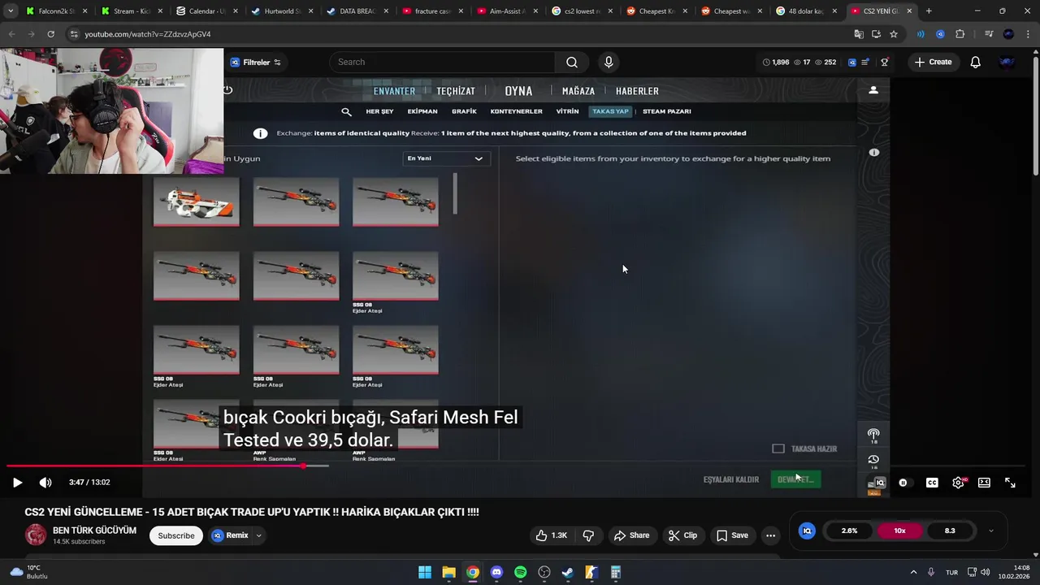Bookmark this page with the star icon
This screenshot has width=1040, height=585.
point(894,34)
